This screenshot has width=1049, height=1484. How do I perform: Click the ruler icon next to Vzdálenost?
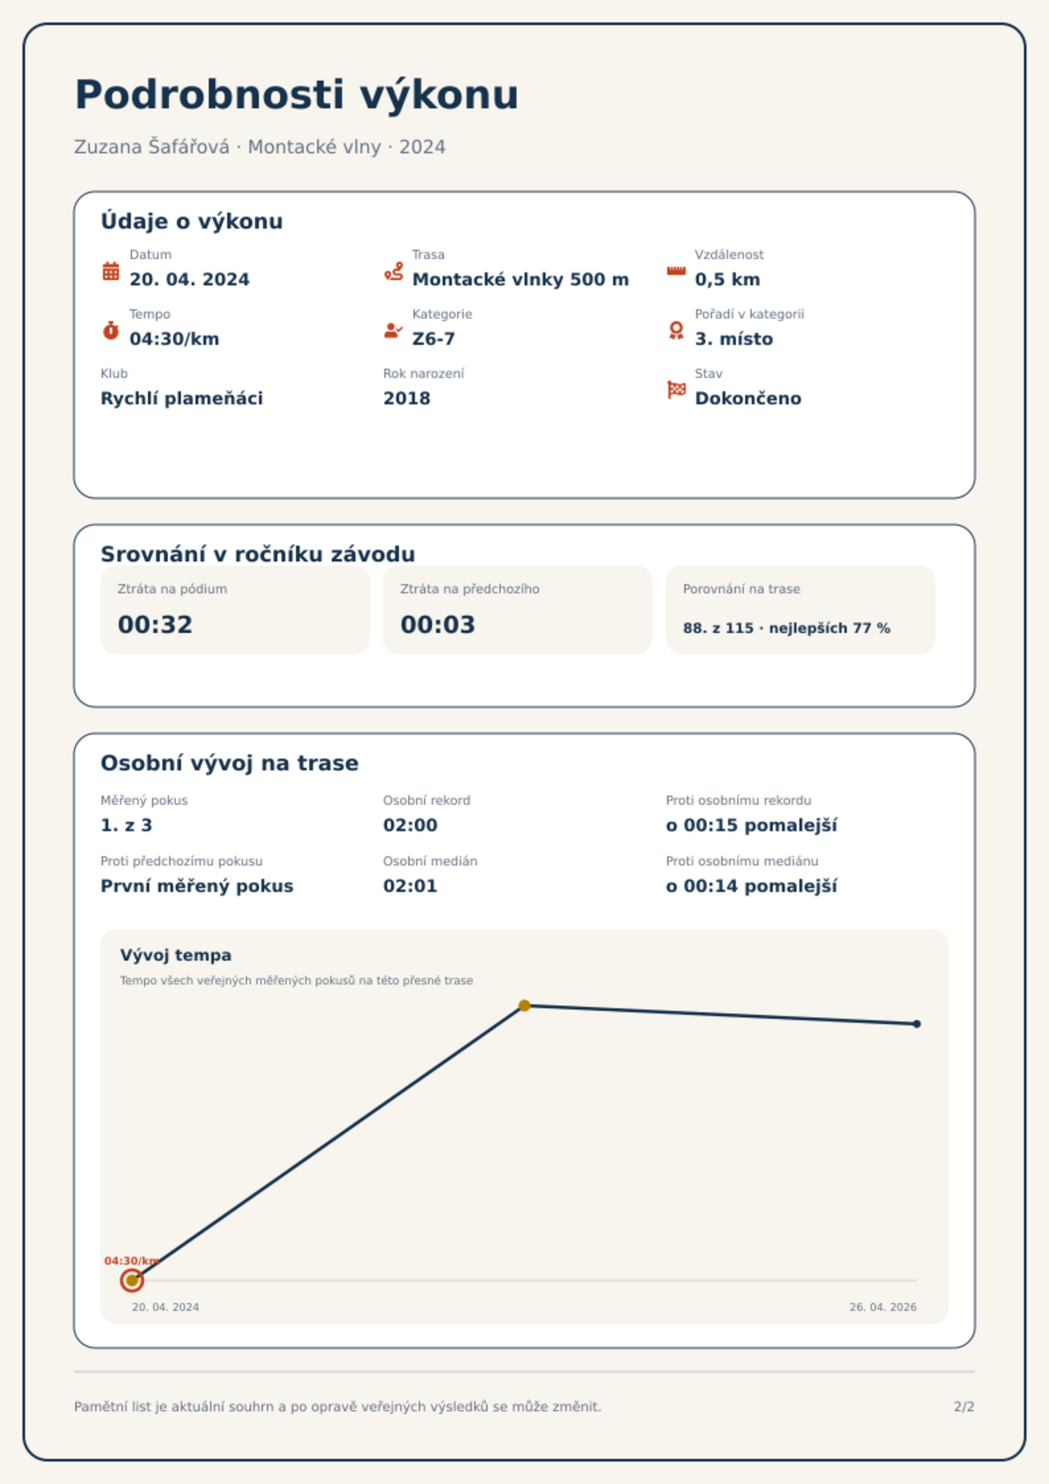point(676,271)
